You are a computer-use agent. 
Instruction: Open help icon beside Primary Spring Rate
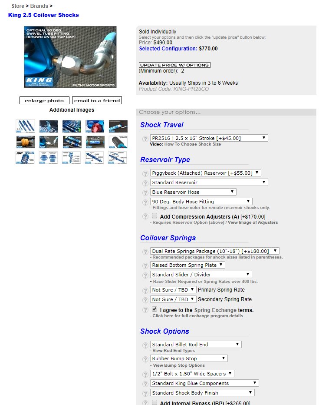click(x=145, y=291)
